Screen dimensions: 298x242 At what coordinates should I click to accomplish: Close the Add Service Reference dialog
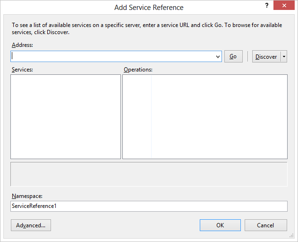tap(284, 5)
